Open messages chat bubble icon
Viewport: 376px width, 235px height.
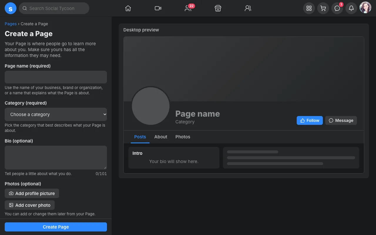pos(337,8)
